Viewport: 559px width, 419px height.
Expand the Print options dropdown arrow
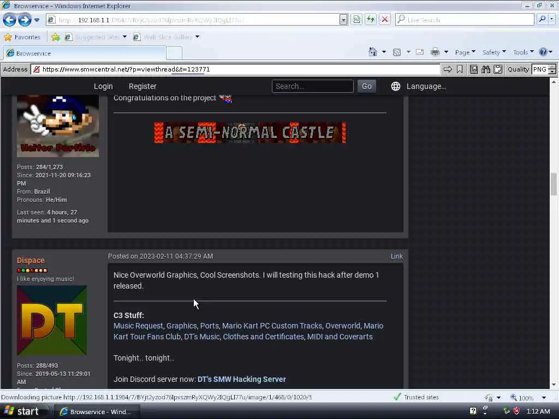pos(446,52)
